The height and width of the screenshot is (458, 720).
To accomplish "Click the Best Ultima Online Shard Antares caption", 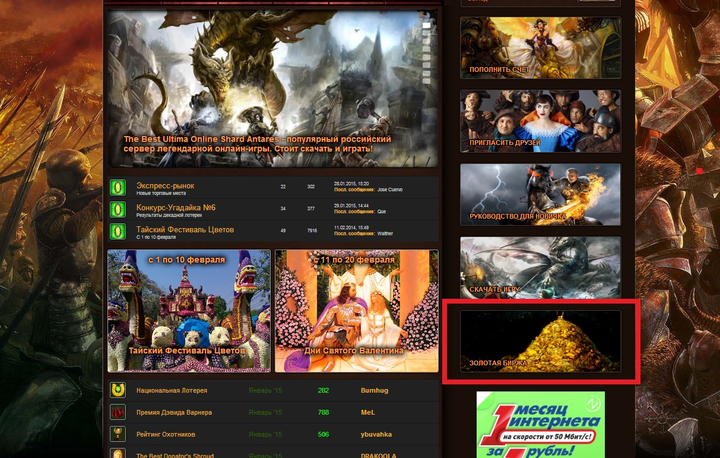I will click(258, 144).
